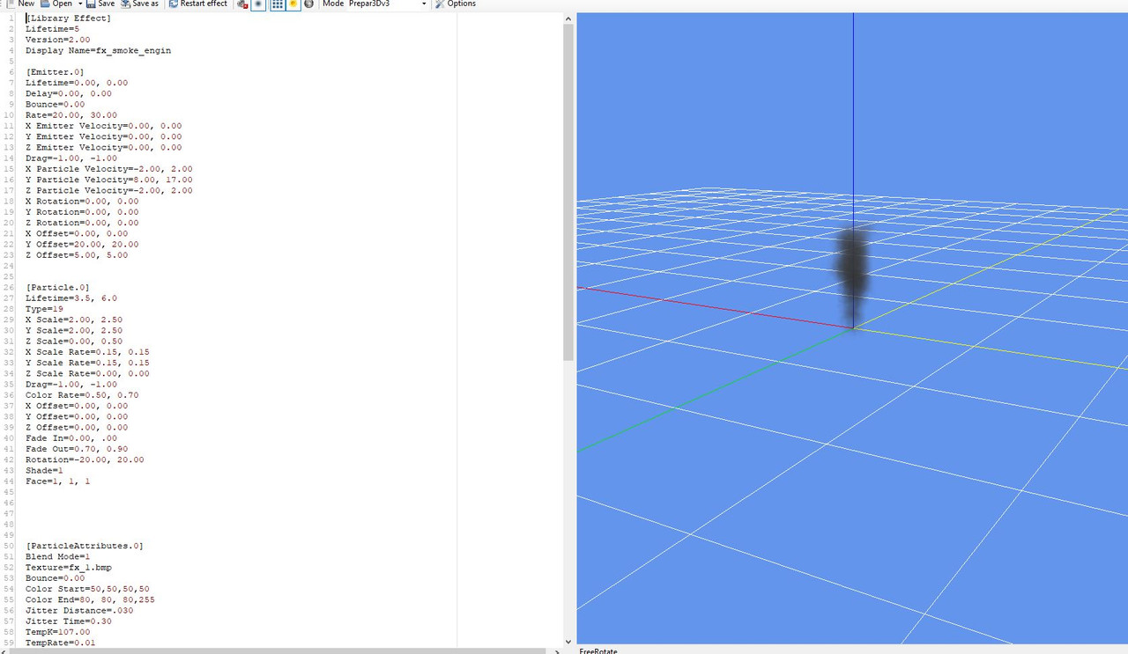Viewport: 1128px width, 654px height.
Task: Click the [Library Effect] header line
Action: tap(68, 18)
